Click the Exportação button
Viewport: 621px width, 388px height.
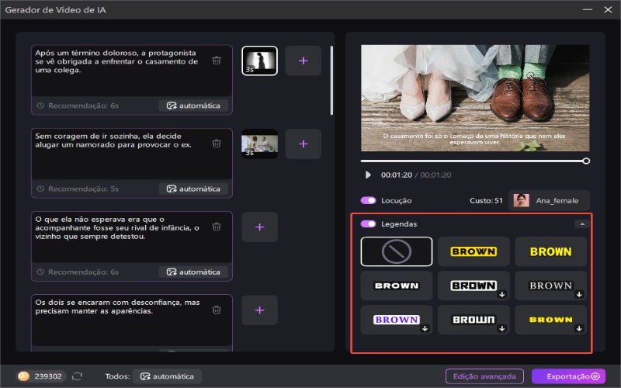click(x=568, y=376)
